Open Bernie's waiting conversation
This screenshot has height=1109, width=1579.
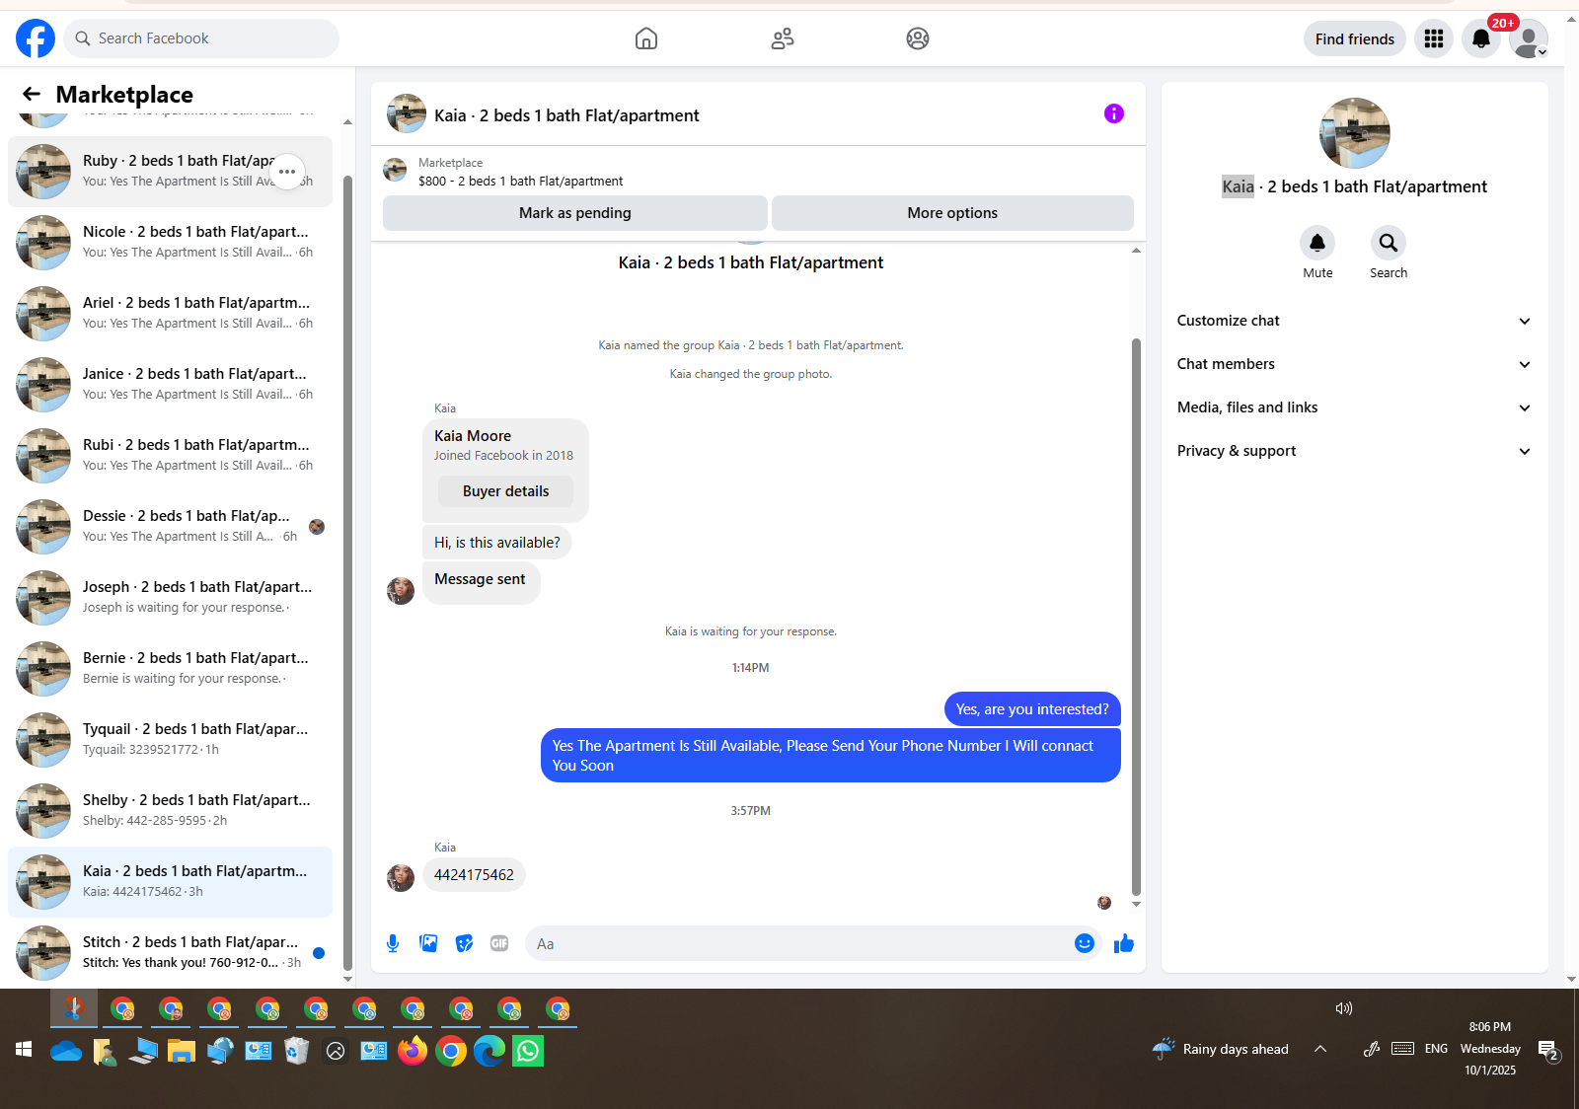pyautogui.click(x=170, y=669)
